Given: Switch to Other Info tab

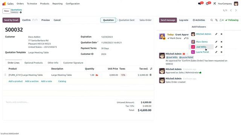Looking at the screenshot, I should [53, 63].
